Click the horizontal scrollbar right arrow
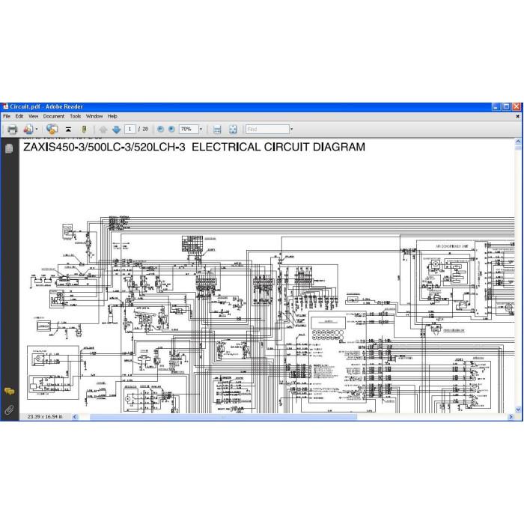Screen dimensions: 524x524 coord(511,417)
